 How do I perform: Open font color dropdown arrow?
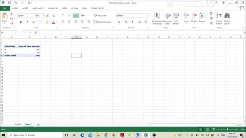tap(57, 22)
